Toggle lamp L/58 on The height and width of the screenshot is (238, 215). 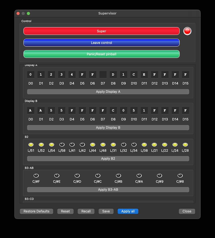pyautogui.click(x=62, y=145)
